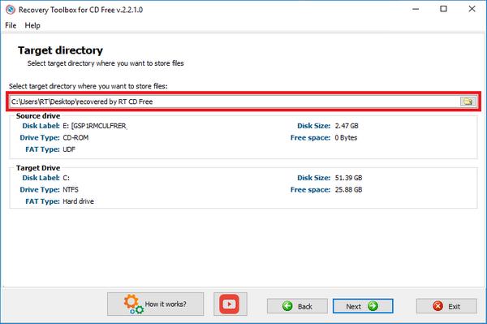Image resolution: width=487 pixels, height=324 pixels.
Task: Click the Target Drive free space value
Action: 348,189
